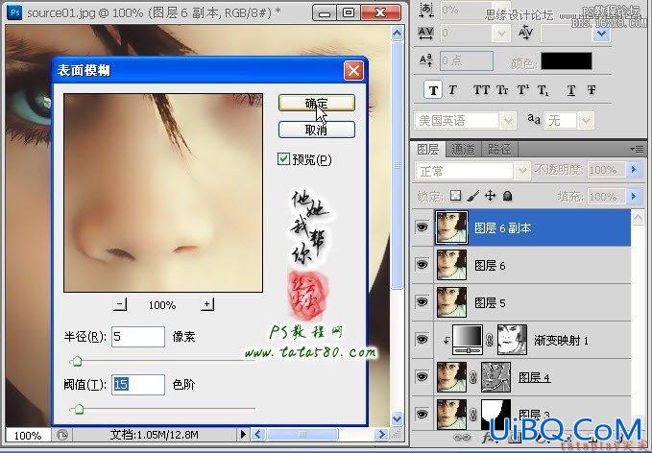The width and height of the screenshot is (652, 453).
Task: Open the blend mode 正常 dropdown
Action: (521, 171)
